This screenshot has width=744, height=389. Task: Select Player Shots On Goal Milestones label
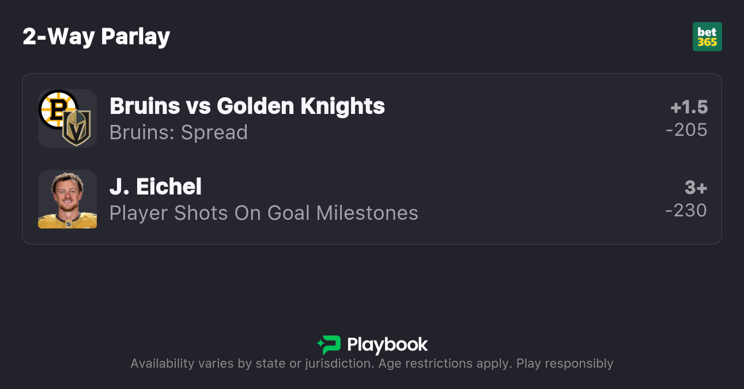(263, 213)
